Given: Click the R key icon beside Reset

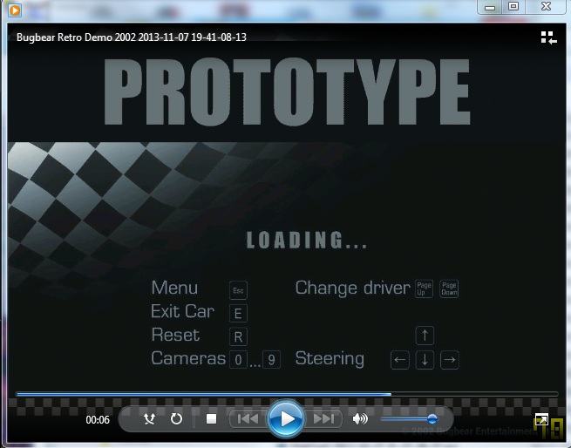Looking at the screenshot, I should [x=238, y=337].
